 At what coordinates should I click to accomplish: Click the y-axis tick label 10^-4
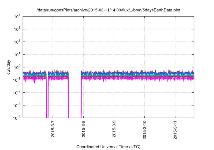17,118
